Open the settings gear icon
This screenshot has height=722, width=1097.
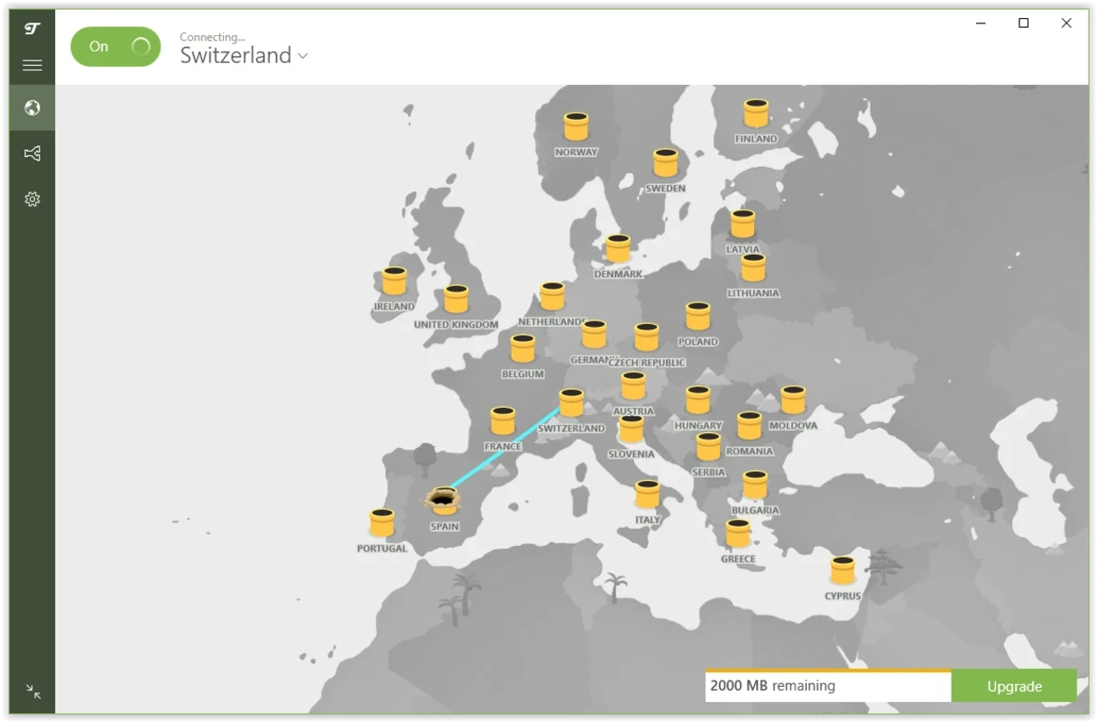(x=32, y=199)
